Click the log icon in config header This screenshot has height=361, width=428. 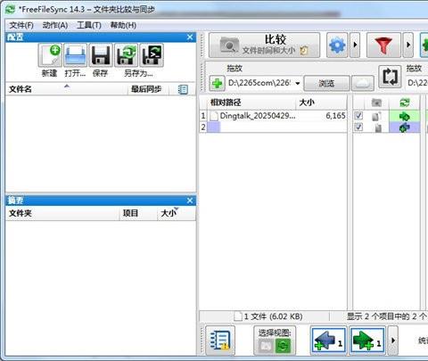coord(183,89)
